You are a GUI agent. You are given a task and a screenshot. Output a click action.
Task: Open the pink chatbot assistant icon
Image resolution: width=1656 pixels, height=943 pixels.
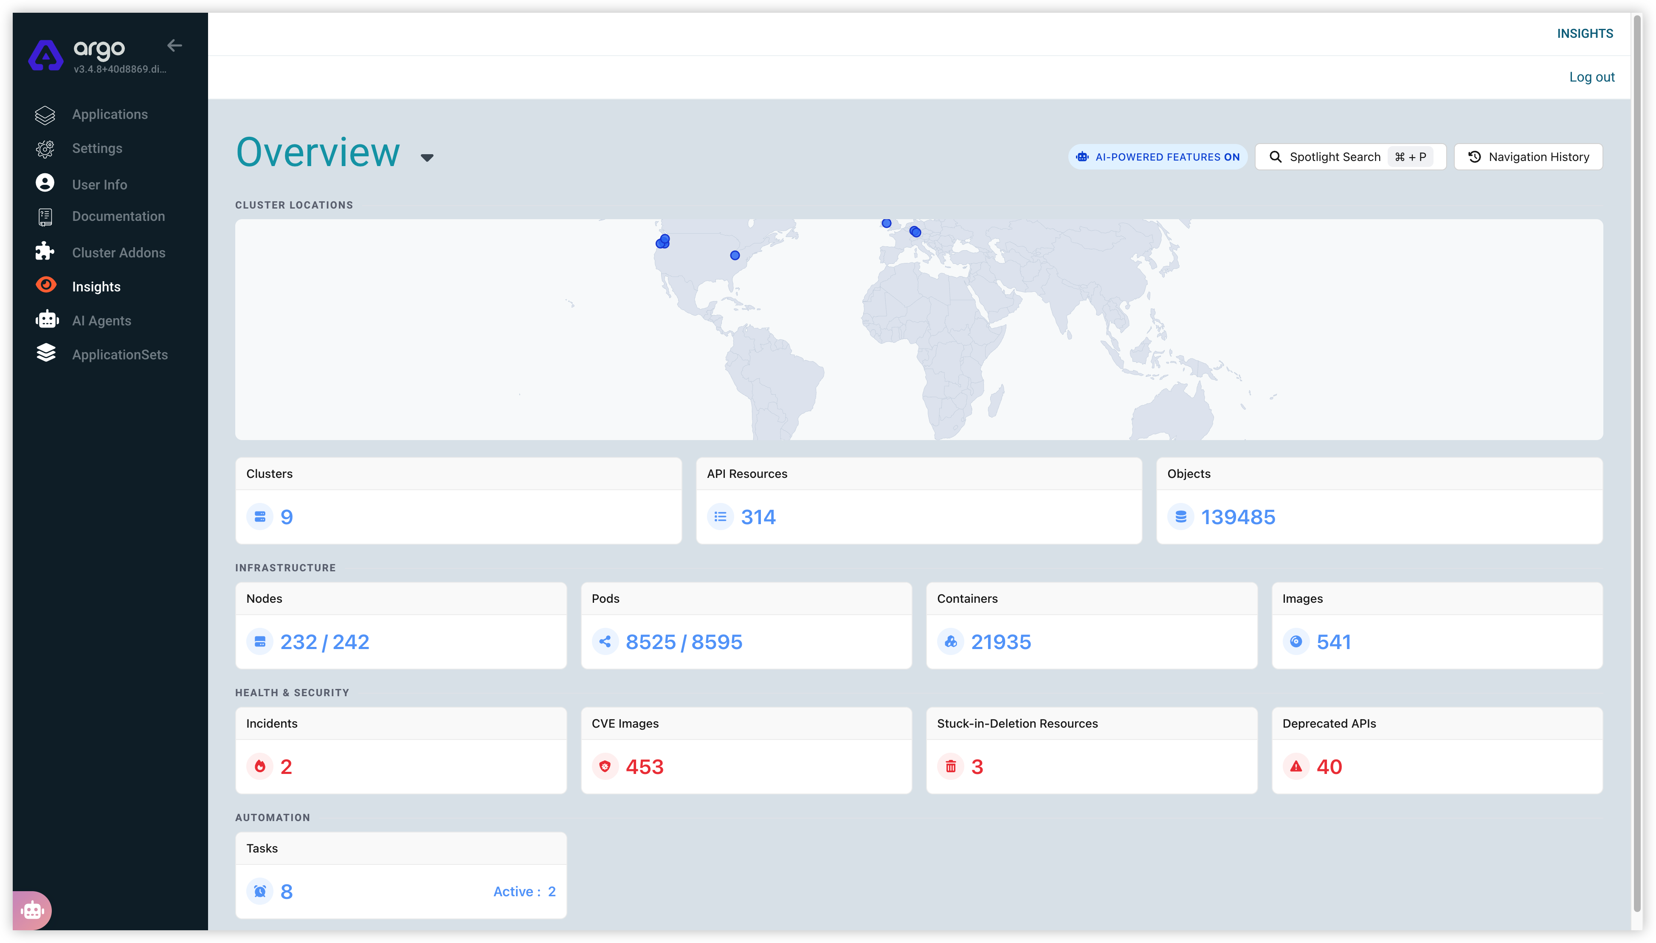(32, 911)
